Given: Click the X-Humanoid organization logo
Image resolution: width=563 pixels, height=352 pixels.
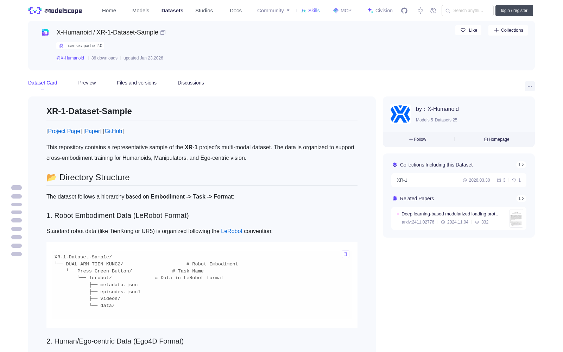Looking at the screenshot, I should 400,114.
